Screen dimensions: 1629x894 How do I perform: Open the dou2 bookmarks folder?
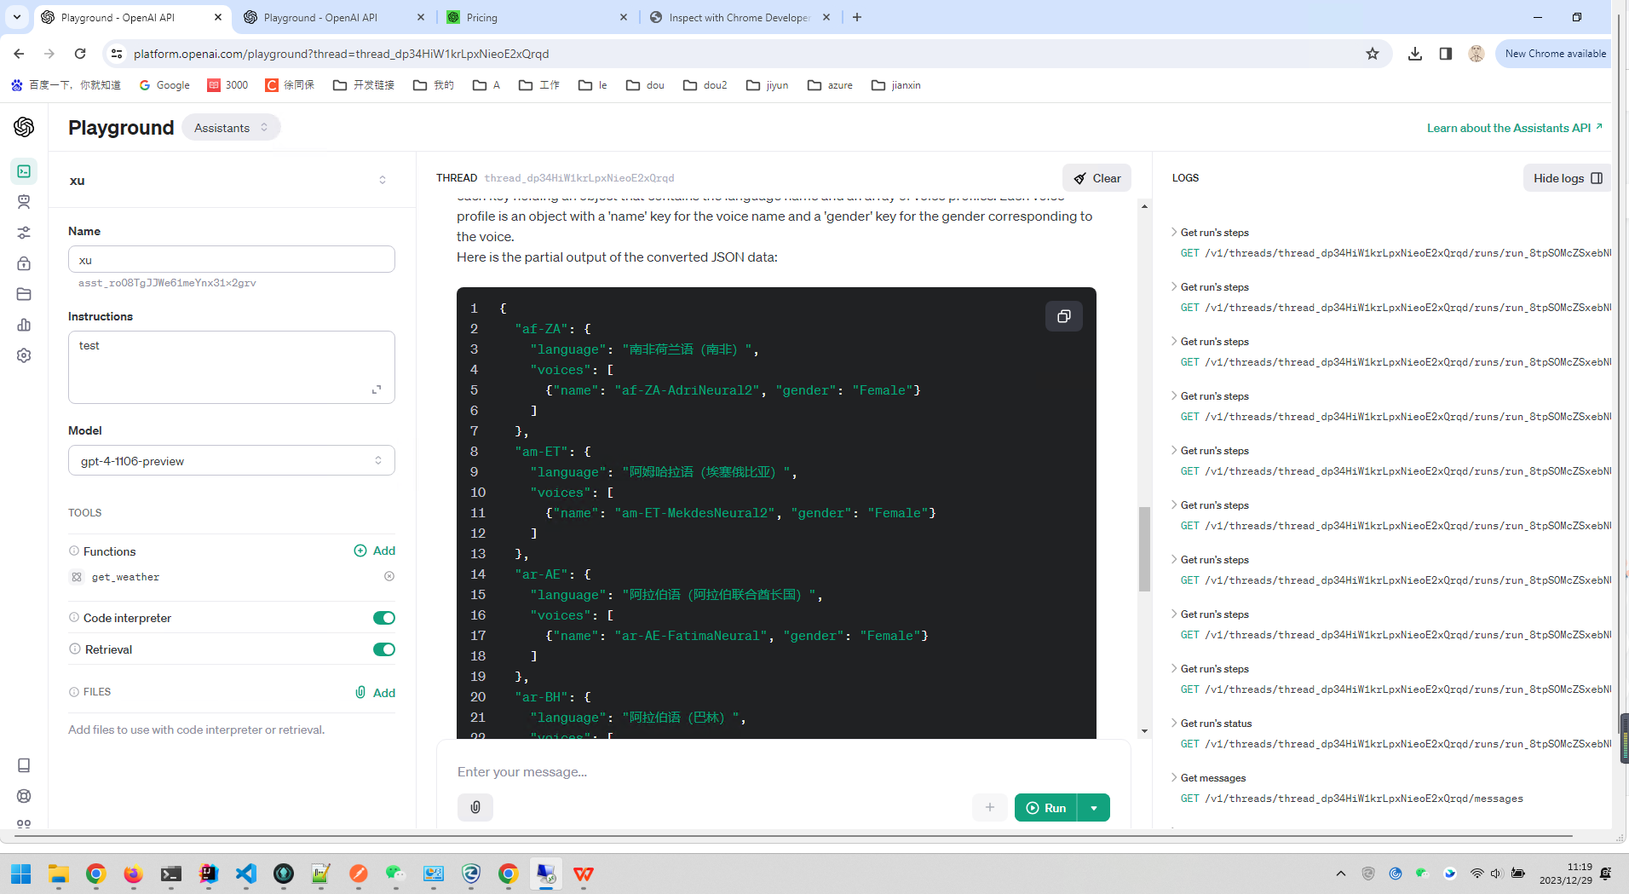pos(705,85)
